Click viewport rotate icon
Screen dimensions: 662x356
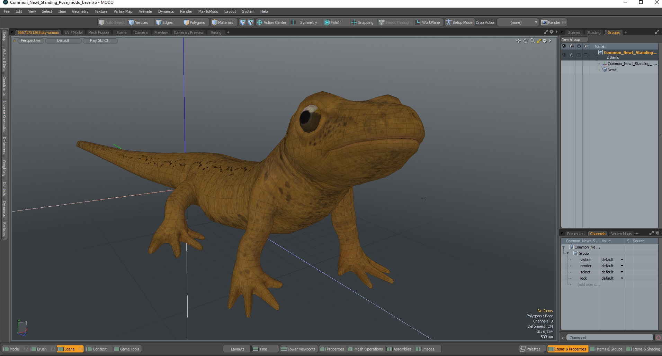525,41
